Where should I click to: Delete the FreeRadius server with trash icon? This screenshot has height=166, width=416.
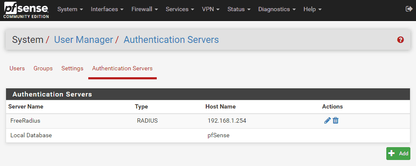pyautogui.click(x=335, y=121)
